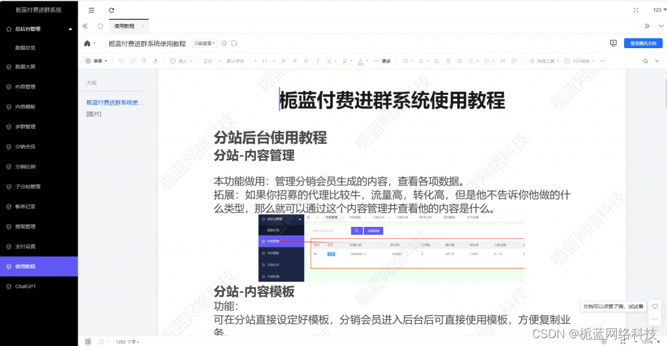Click the redo icon
Screen dimensions: 667x346
132,61
